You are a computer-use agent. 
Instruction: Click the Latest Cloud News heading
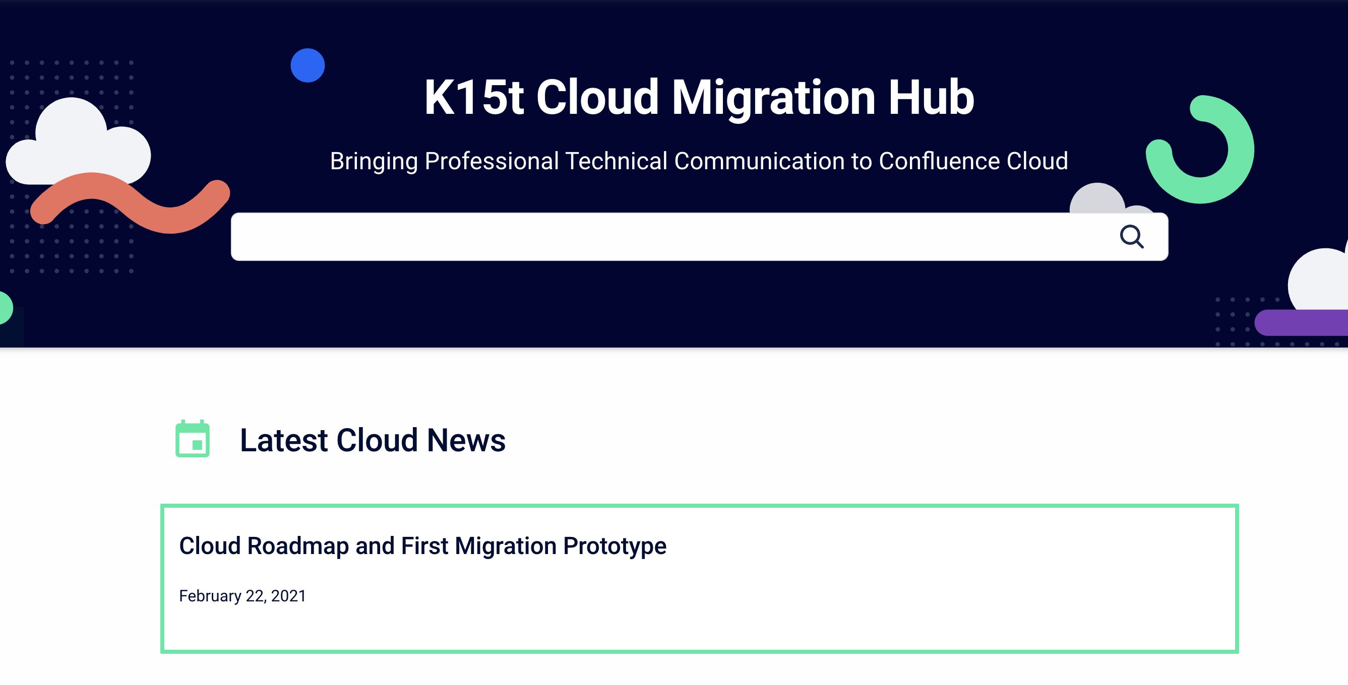(x=372, y=440)
